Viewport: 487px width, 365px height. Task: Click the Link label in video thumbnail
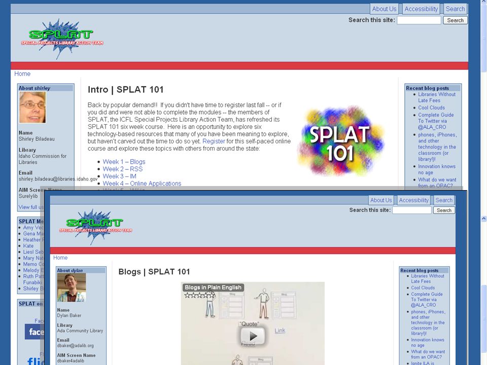[280, 331]
